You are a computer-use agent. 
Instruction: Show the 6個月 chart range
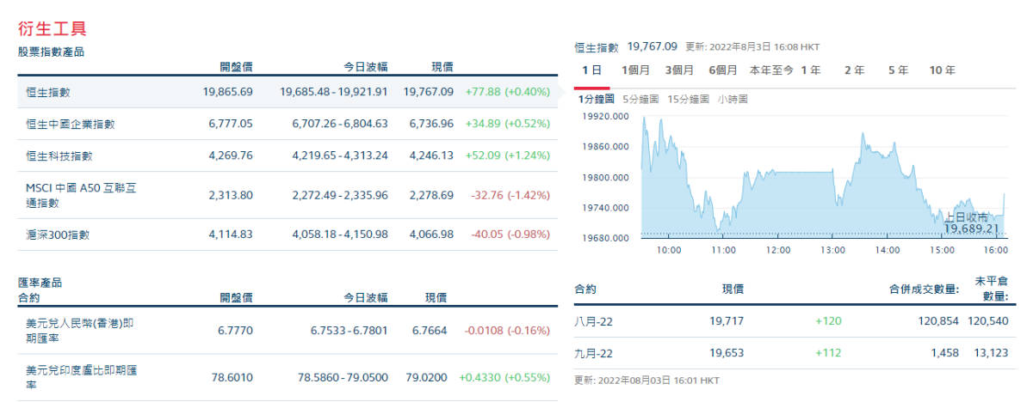(x=723, y=70)
